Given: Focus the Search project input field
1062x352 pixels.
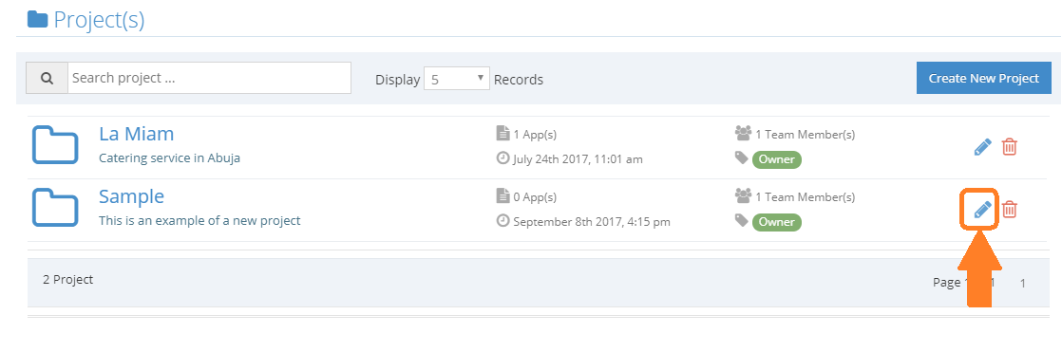Looking at the screenshot, I should (x=209, y=78).
